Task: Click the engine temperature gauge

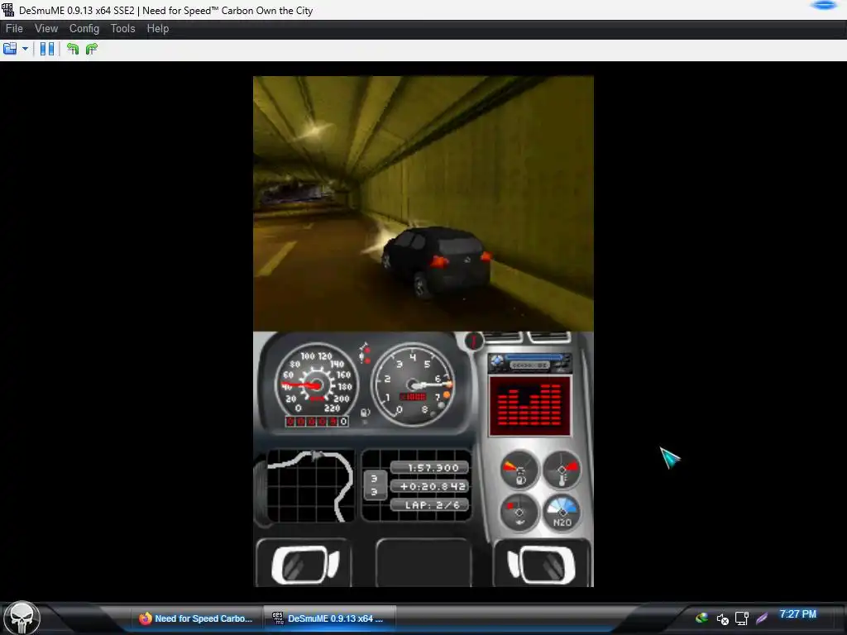Action: pyautogui.click(x=562, y=470)
